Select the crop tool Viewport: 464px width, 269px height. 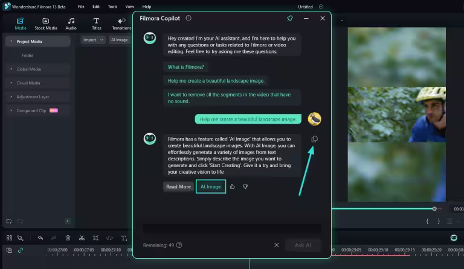(x=95, y=238)
